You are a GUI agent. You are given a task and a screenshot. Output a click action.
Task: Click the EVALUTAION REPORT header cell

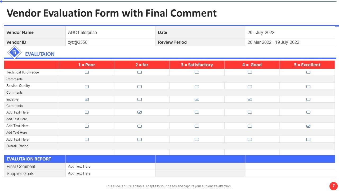(x=29, y=159)
